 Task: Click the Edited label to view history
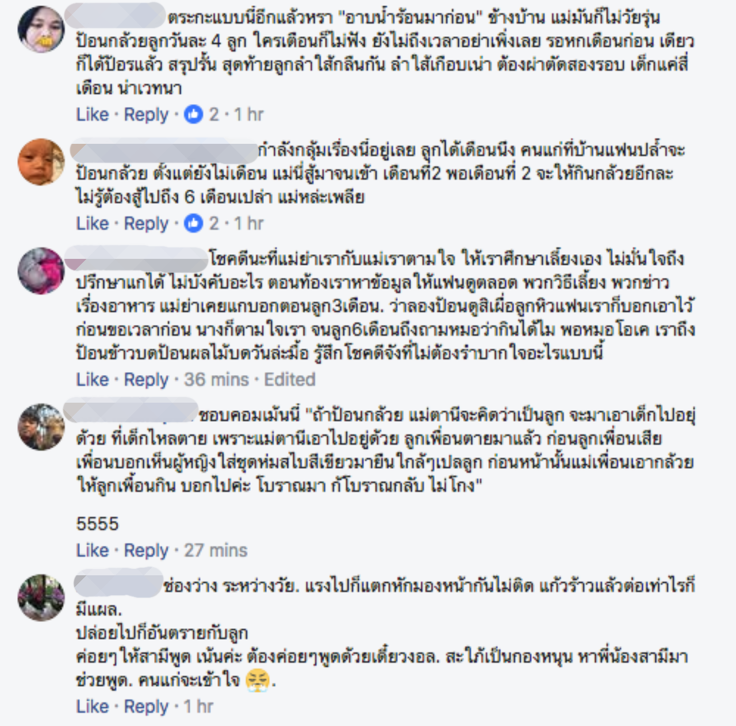pos(290,380)
